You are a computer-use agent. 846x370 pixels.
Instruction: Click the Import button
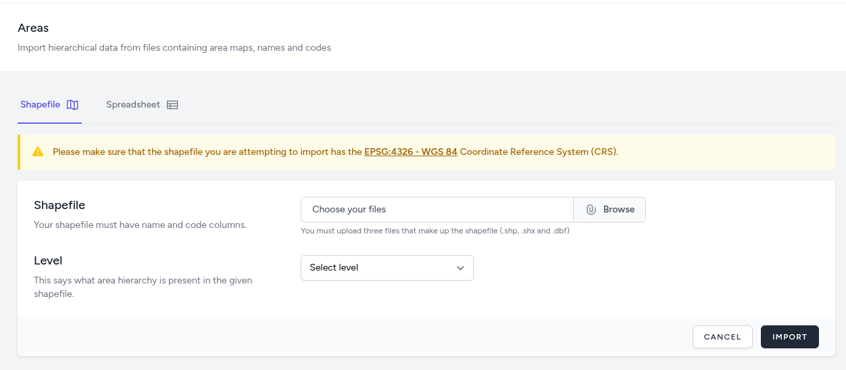[x=789, y=337]
